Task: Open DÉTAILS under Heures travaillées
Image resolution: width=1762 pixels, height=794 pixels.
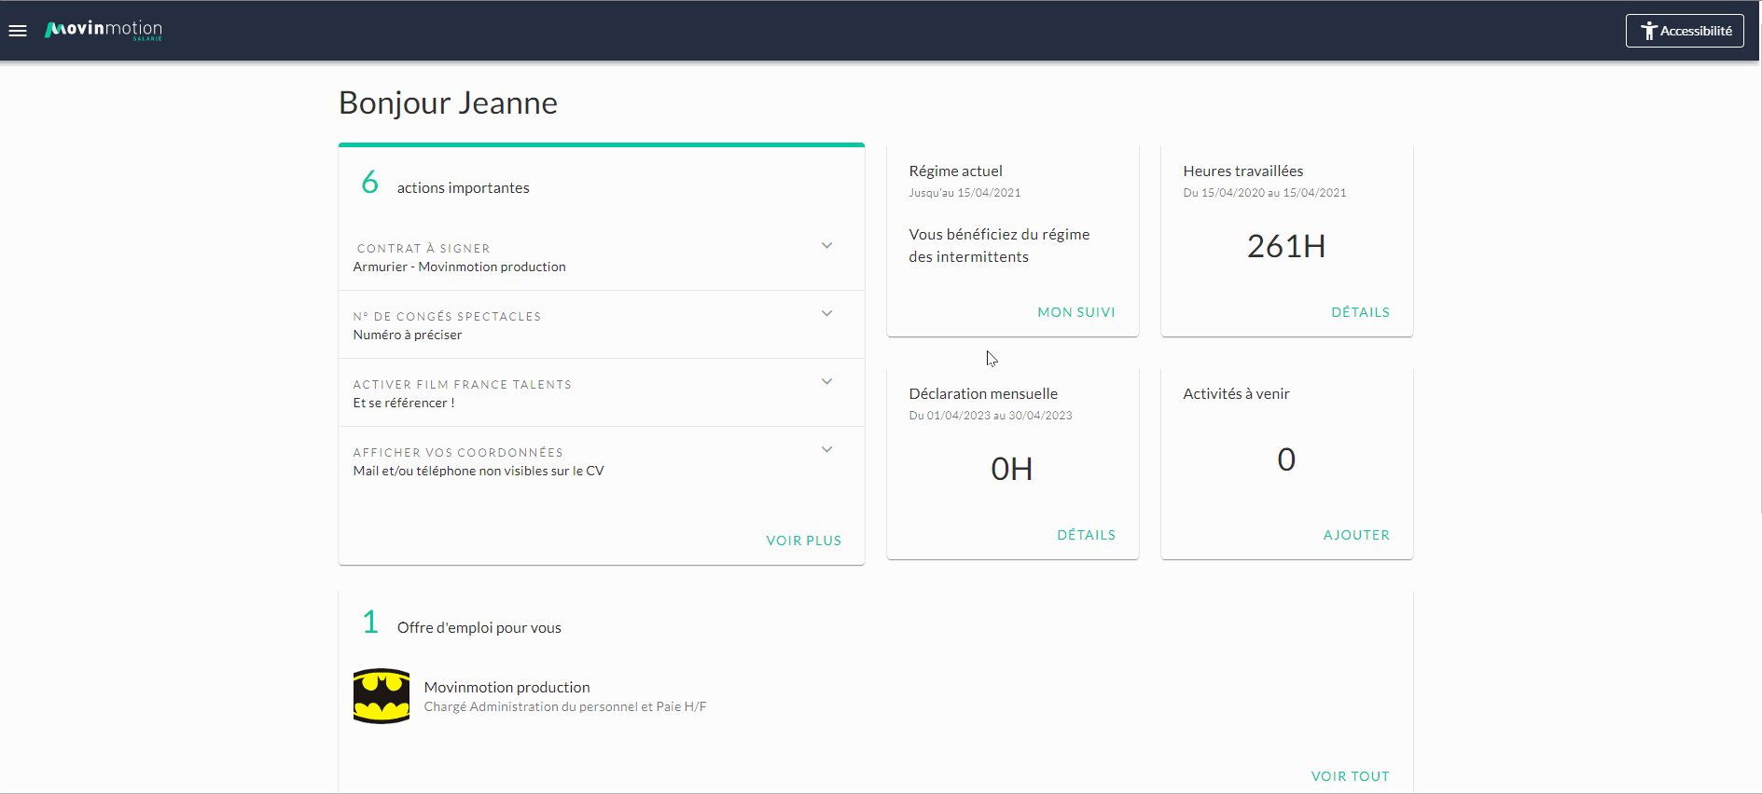Action: (x=1360, y=312)
